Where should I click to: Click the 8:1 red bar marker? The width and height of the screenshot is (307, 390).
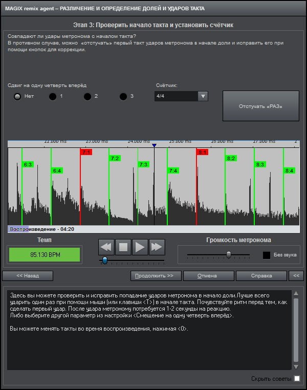click(202, 152)
